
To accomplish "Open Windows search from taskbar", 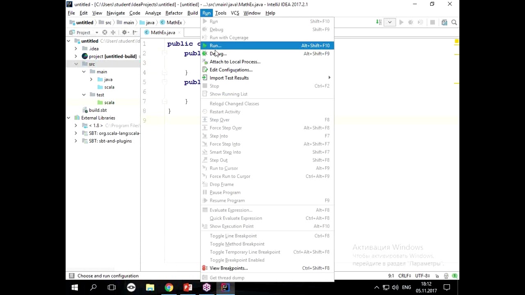I will pos(94,287).
